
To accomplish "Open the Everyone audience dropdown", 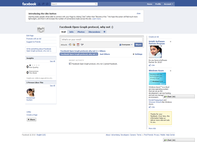I will coord(126,45).
